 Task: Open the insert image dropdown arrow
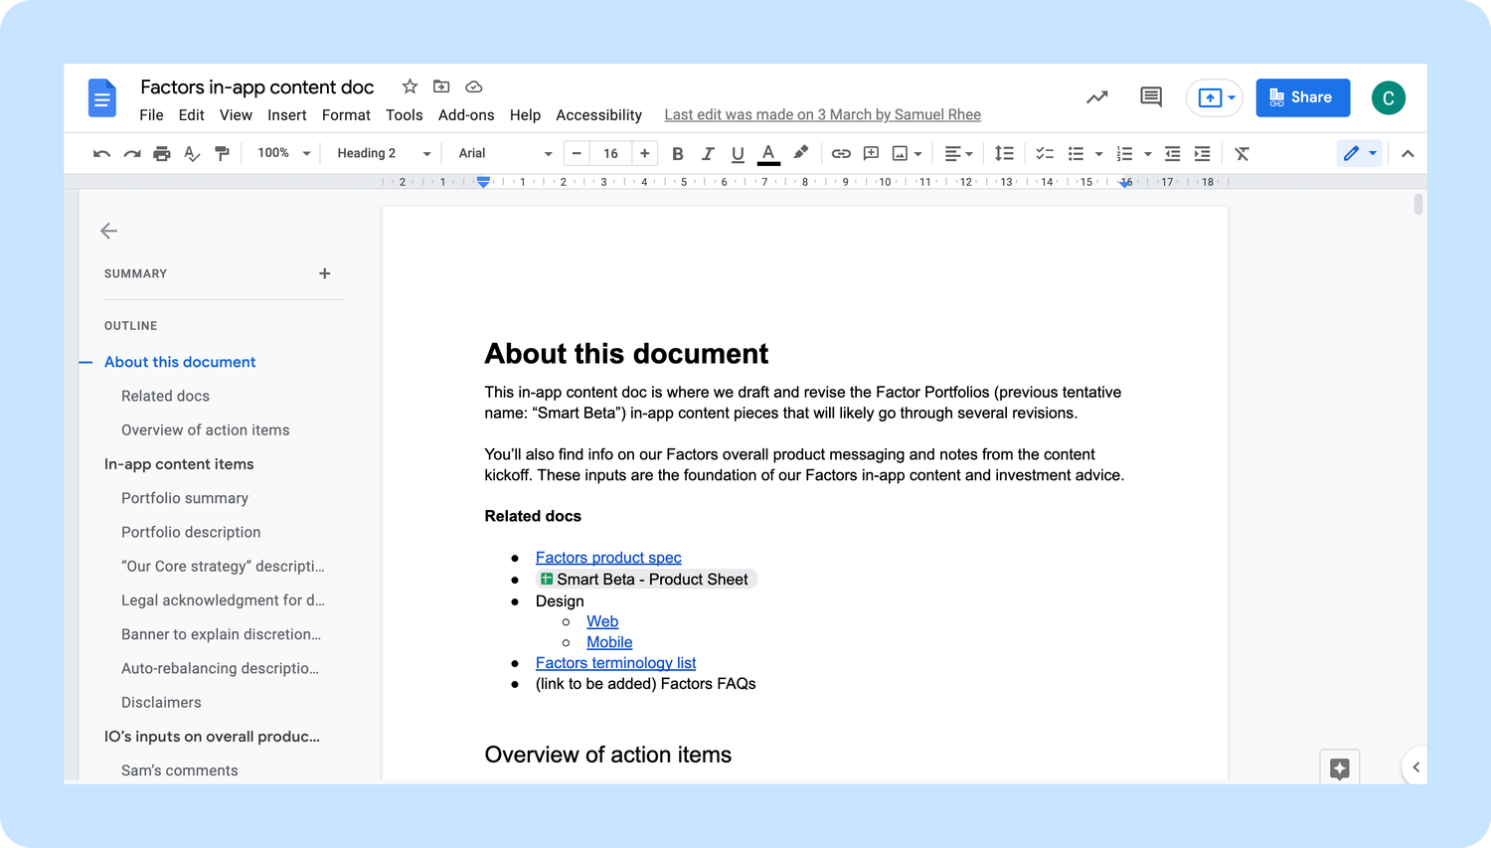(x=917, y=154)
